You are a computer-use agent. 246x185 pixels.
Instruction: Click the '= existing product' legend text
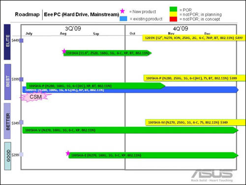(146, 19)
